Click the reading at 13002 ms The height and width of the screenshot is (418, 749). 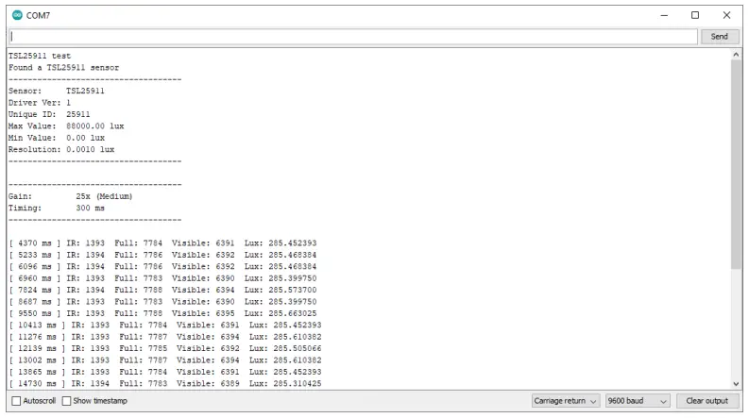click(x=164, y=360)
